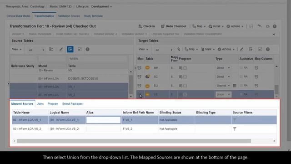Click the SU table status icon
The height and width of the screenshot is (164, 291).
point(147,86)
